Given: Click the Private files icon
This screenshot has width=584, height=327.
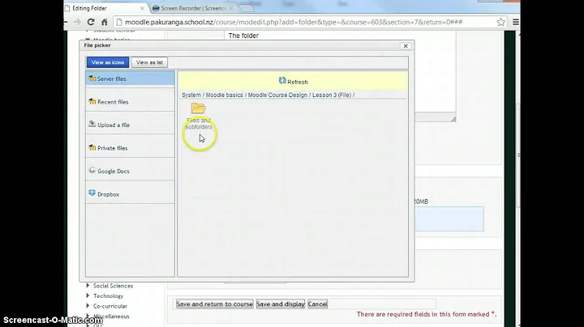Looking at the screenshot, I should (92, 147).
